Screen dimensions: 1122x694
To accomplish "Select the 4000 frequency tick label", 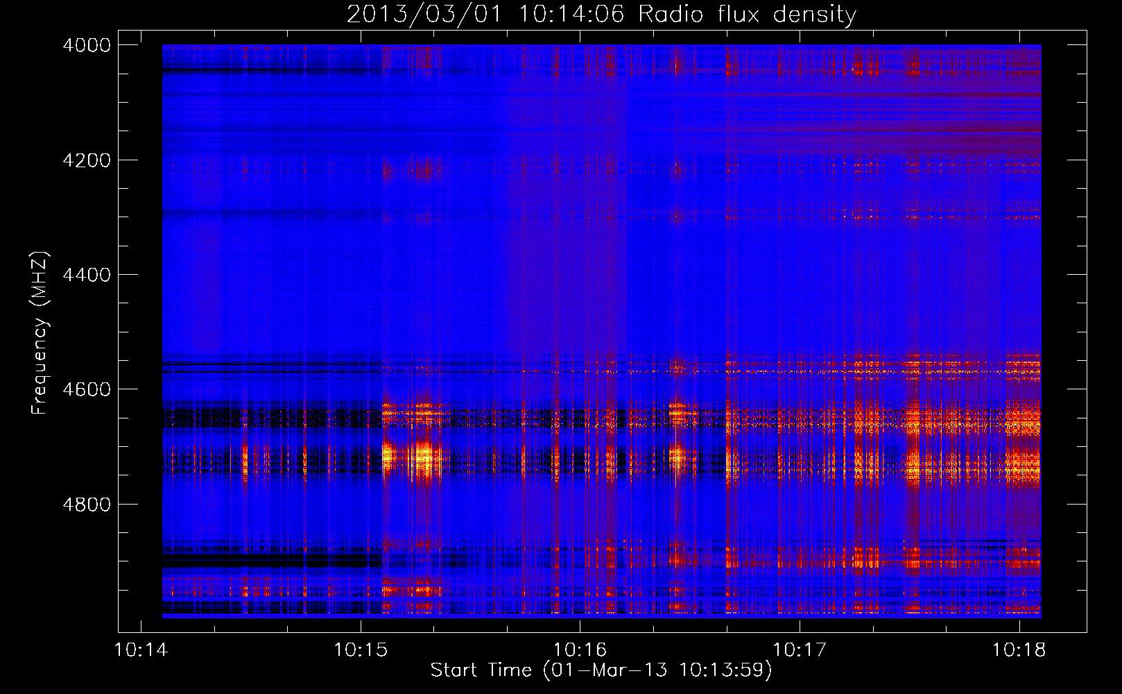I will pos(87,45).
